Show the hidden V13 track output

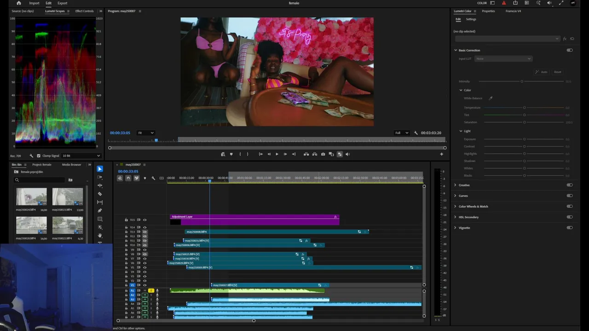pos(144,232)
